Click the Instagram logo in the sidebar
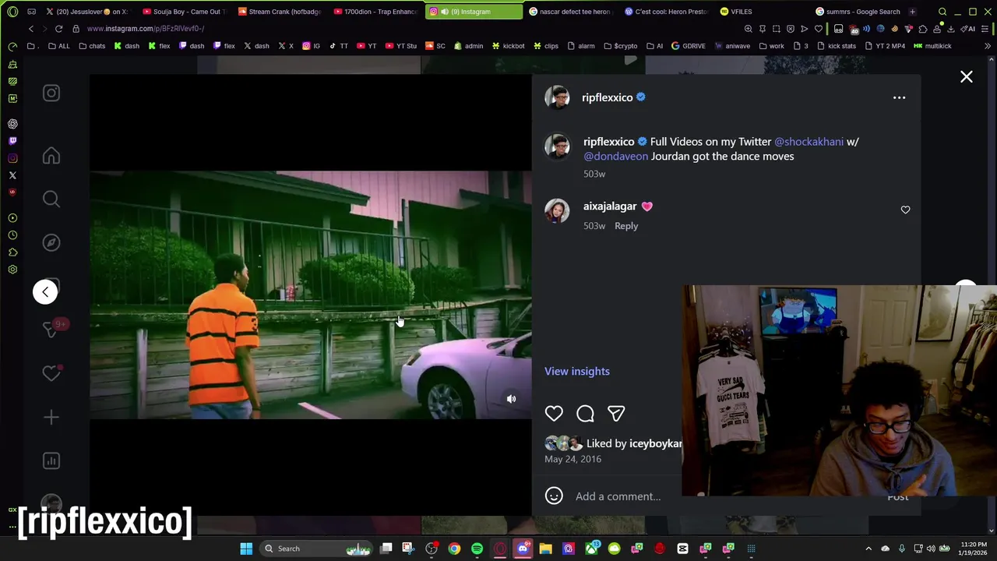Image resolution: width=997 pixels, height=561 pixels. pyautogui.click(x=51, y=93)
